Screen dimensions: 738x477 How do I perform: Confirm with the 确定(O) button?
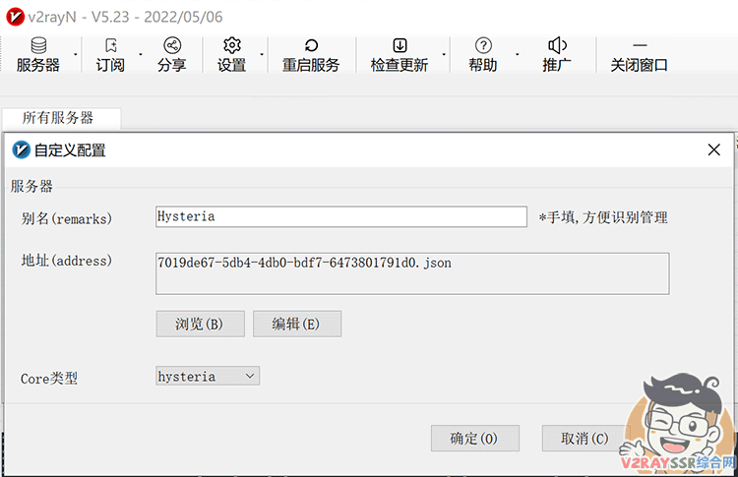(474, 438)
